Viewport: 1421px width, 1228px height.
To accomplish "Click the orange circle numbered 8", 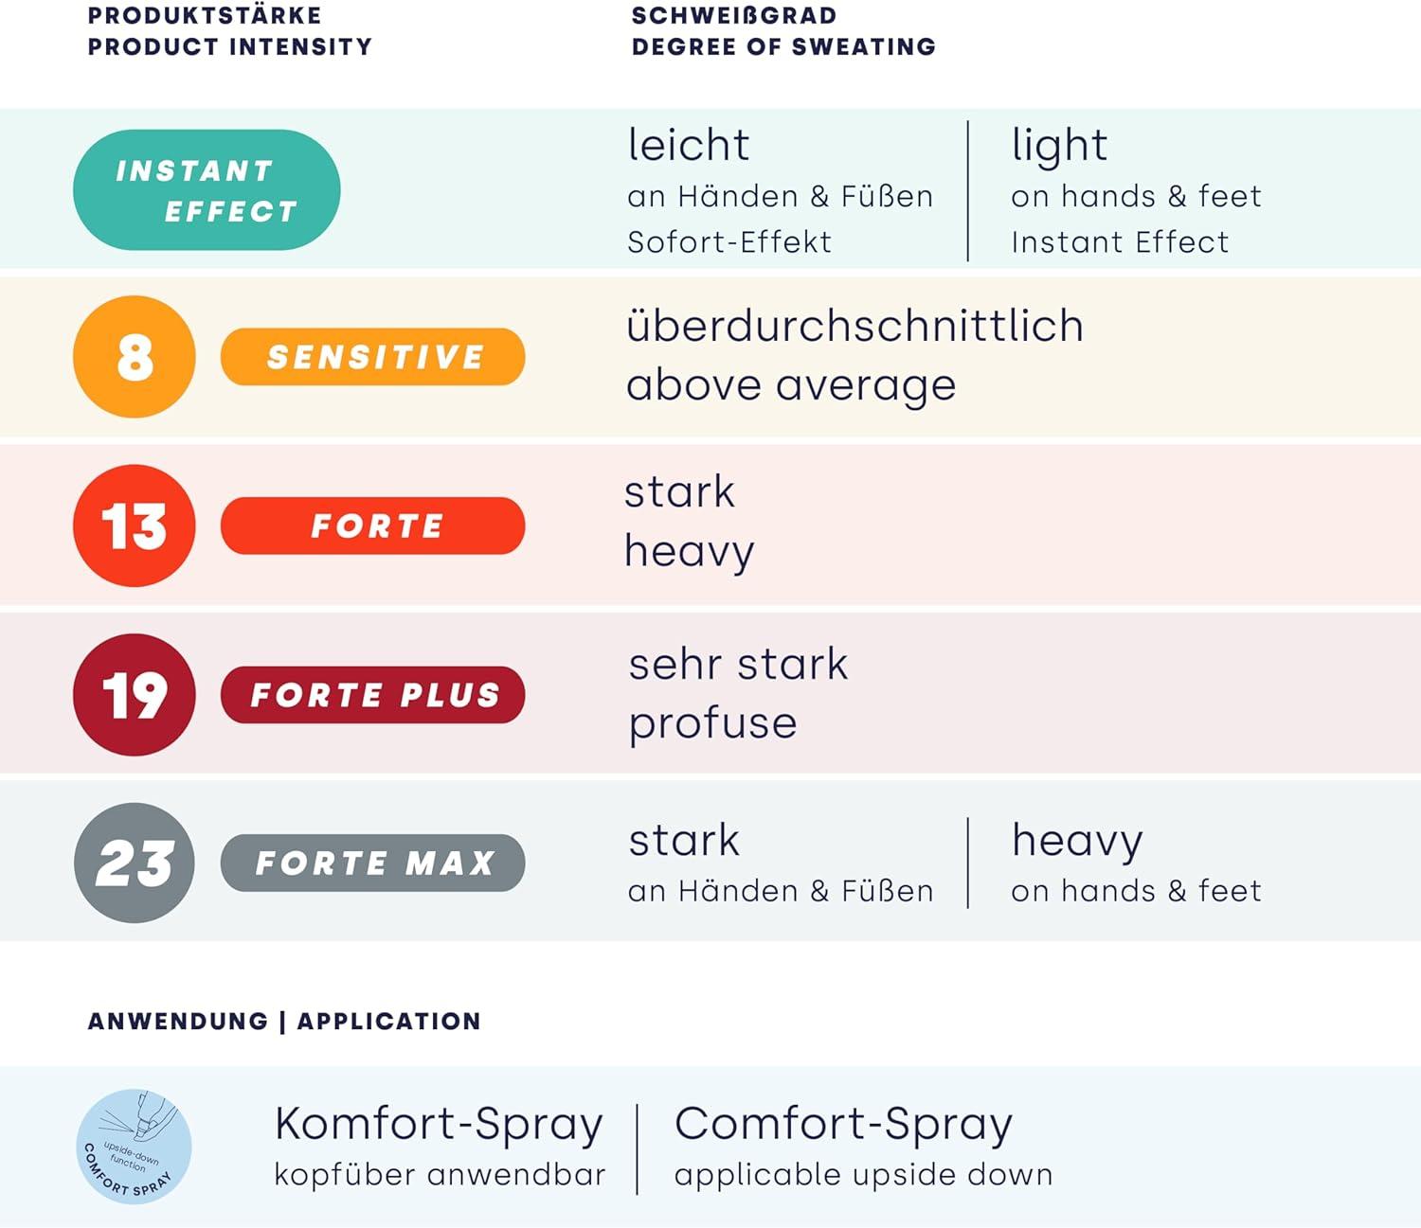I will tap(135, 357).
